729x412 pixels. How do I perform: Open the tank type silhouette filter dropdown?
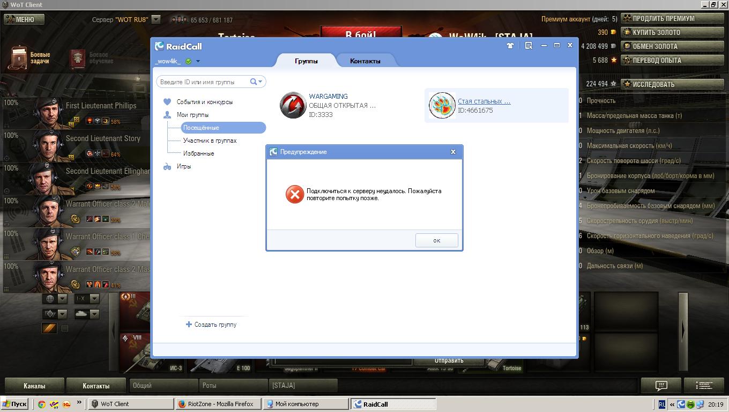click(x=87, y=314)
